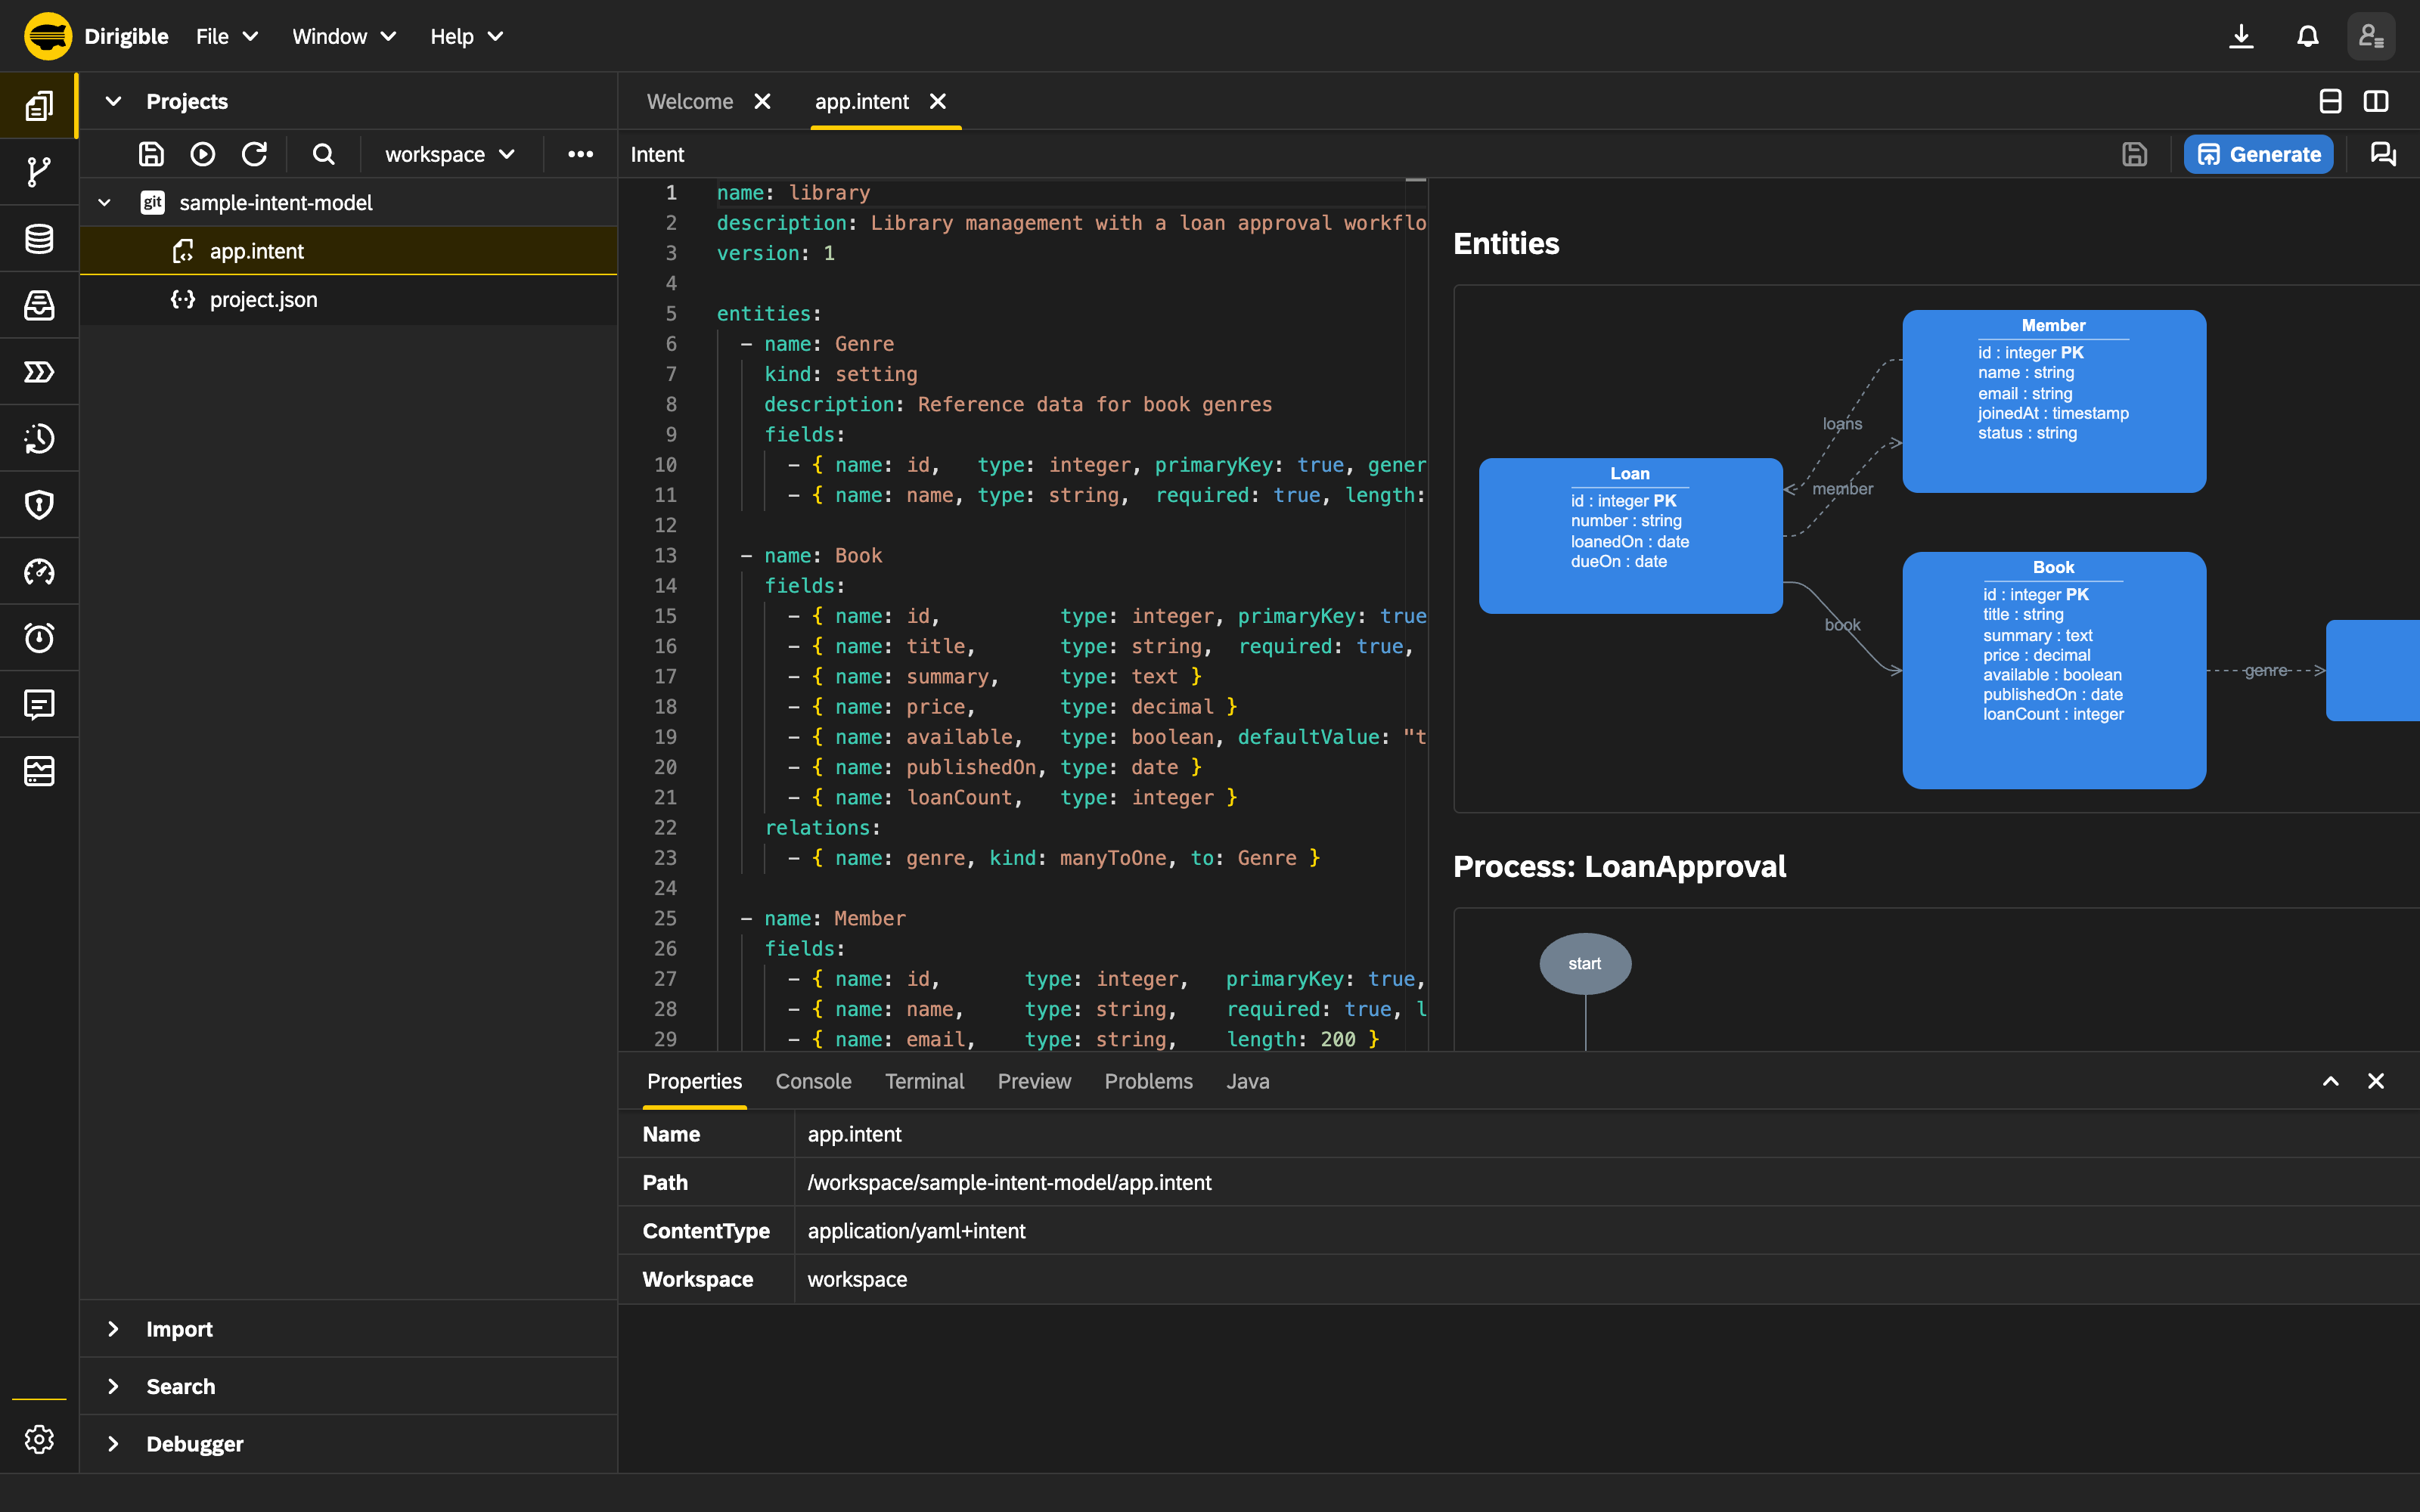
Task: Expand the Debugger section
Action: pos(113,1444)
